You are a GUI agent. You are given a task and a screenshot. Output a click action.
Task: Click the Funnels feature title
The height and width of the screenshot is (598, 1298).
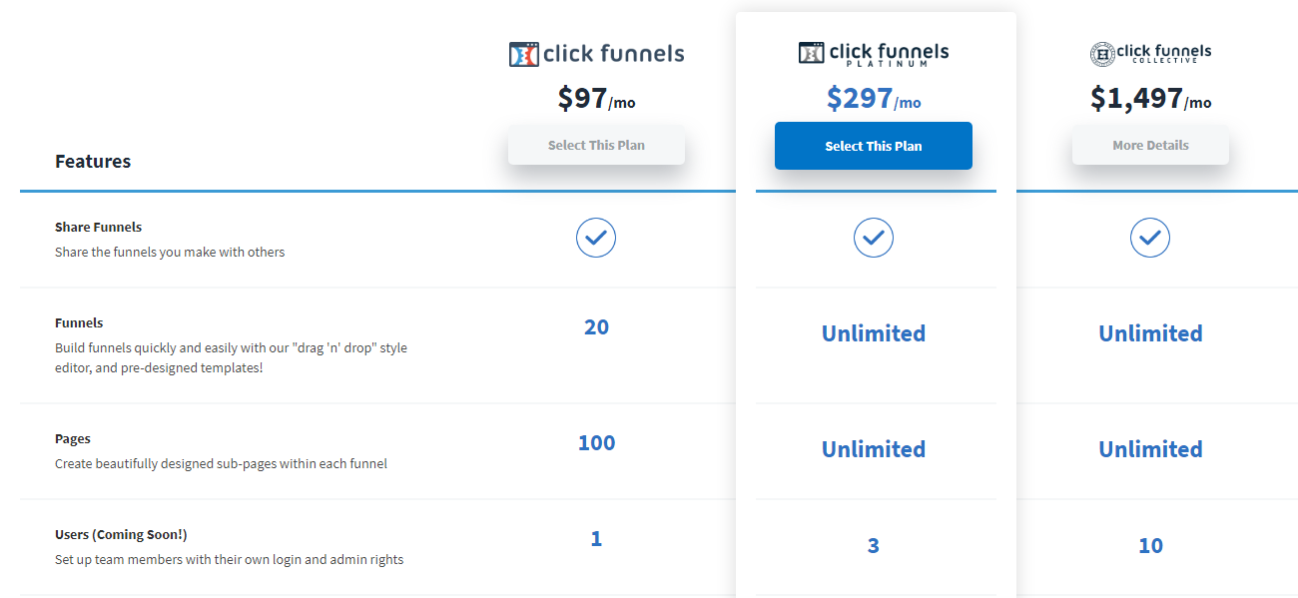tap(79, 322)
